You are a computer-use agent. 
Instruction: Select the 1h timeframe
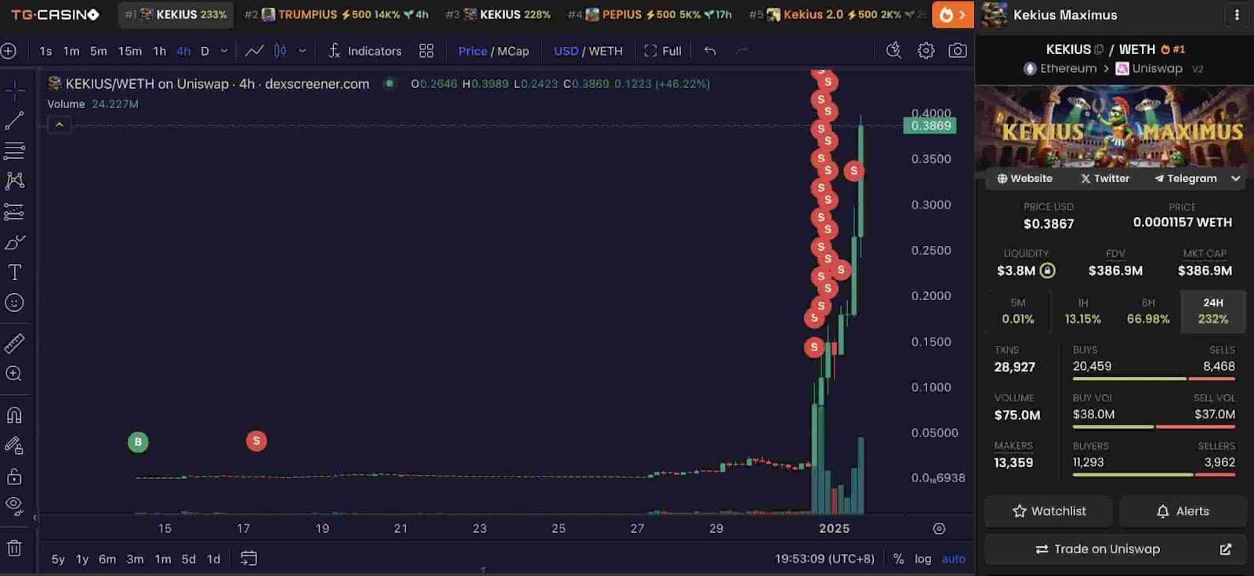tap(160, 51)
